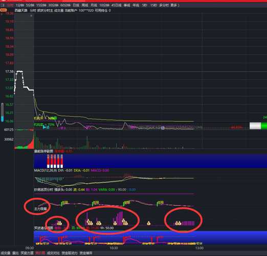The height and width of the screenshot is (256, 267).
Task: Select the 多分时 view tab
Action: tap(164, 5)
